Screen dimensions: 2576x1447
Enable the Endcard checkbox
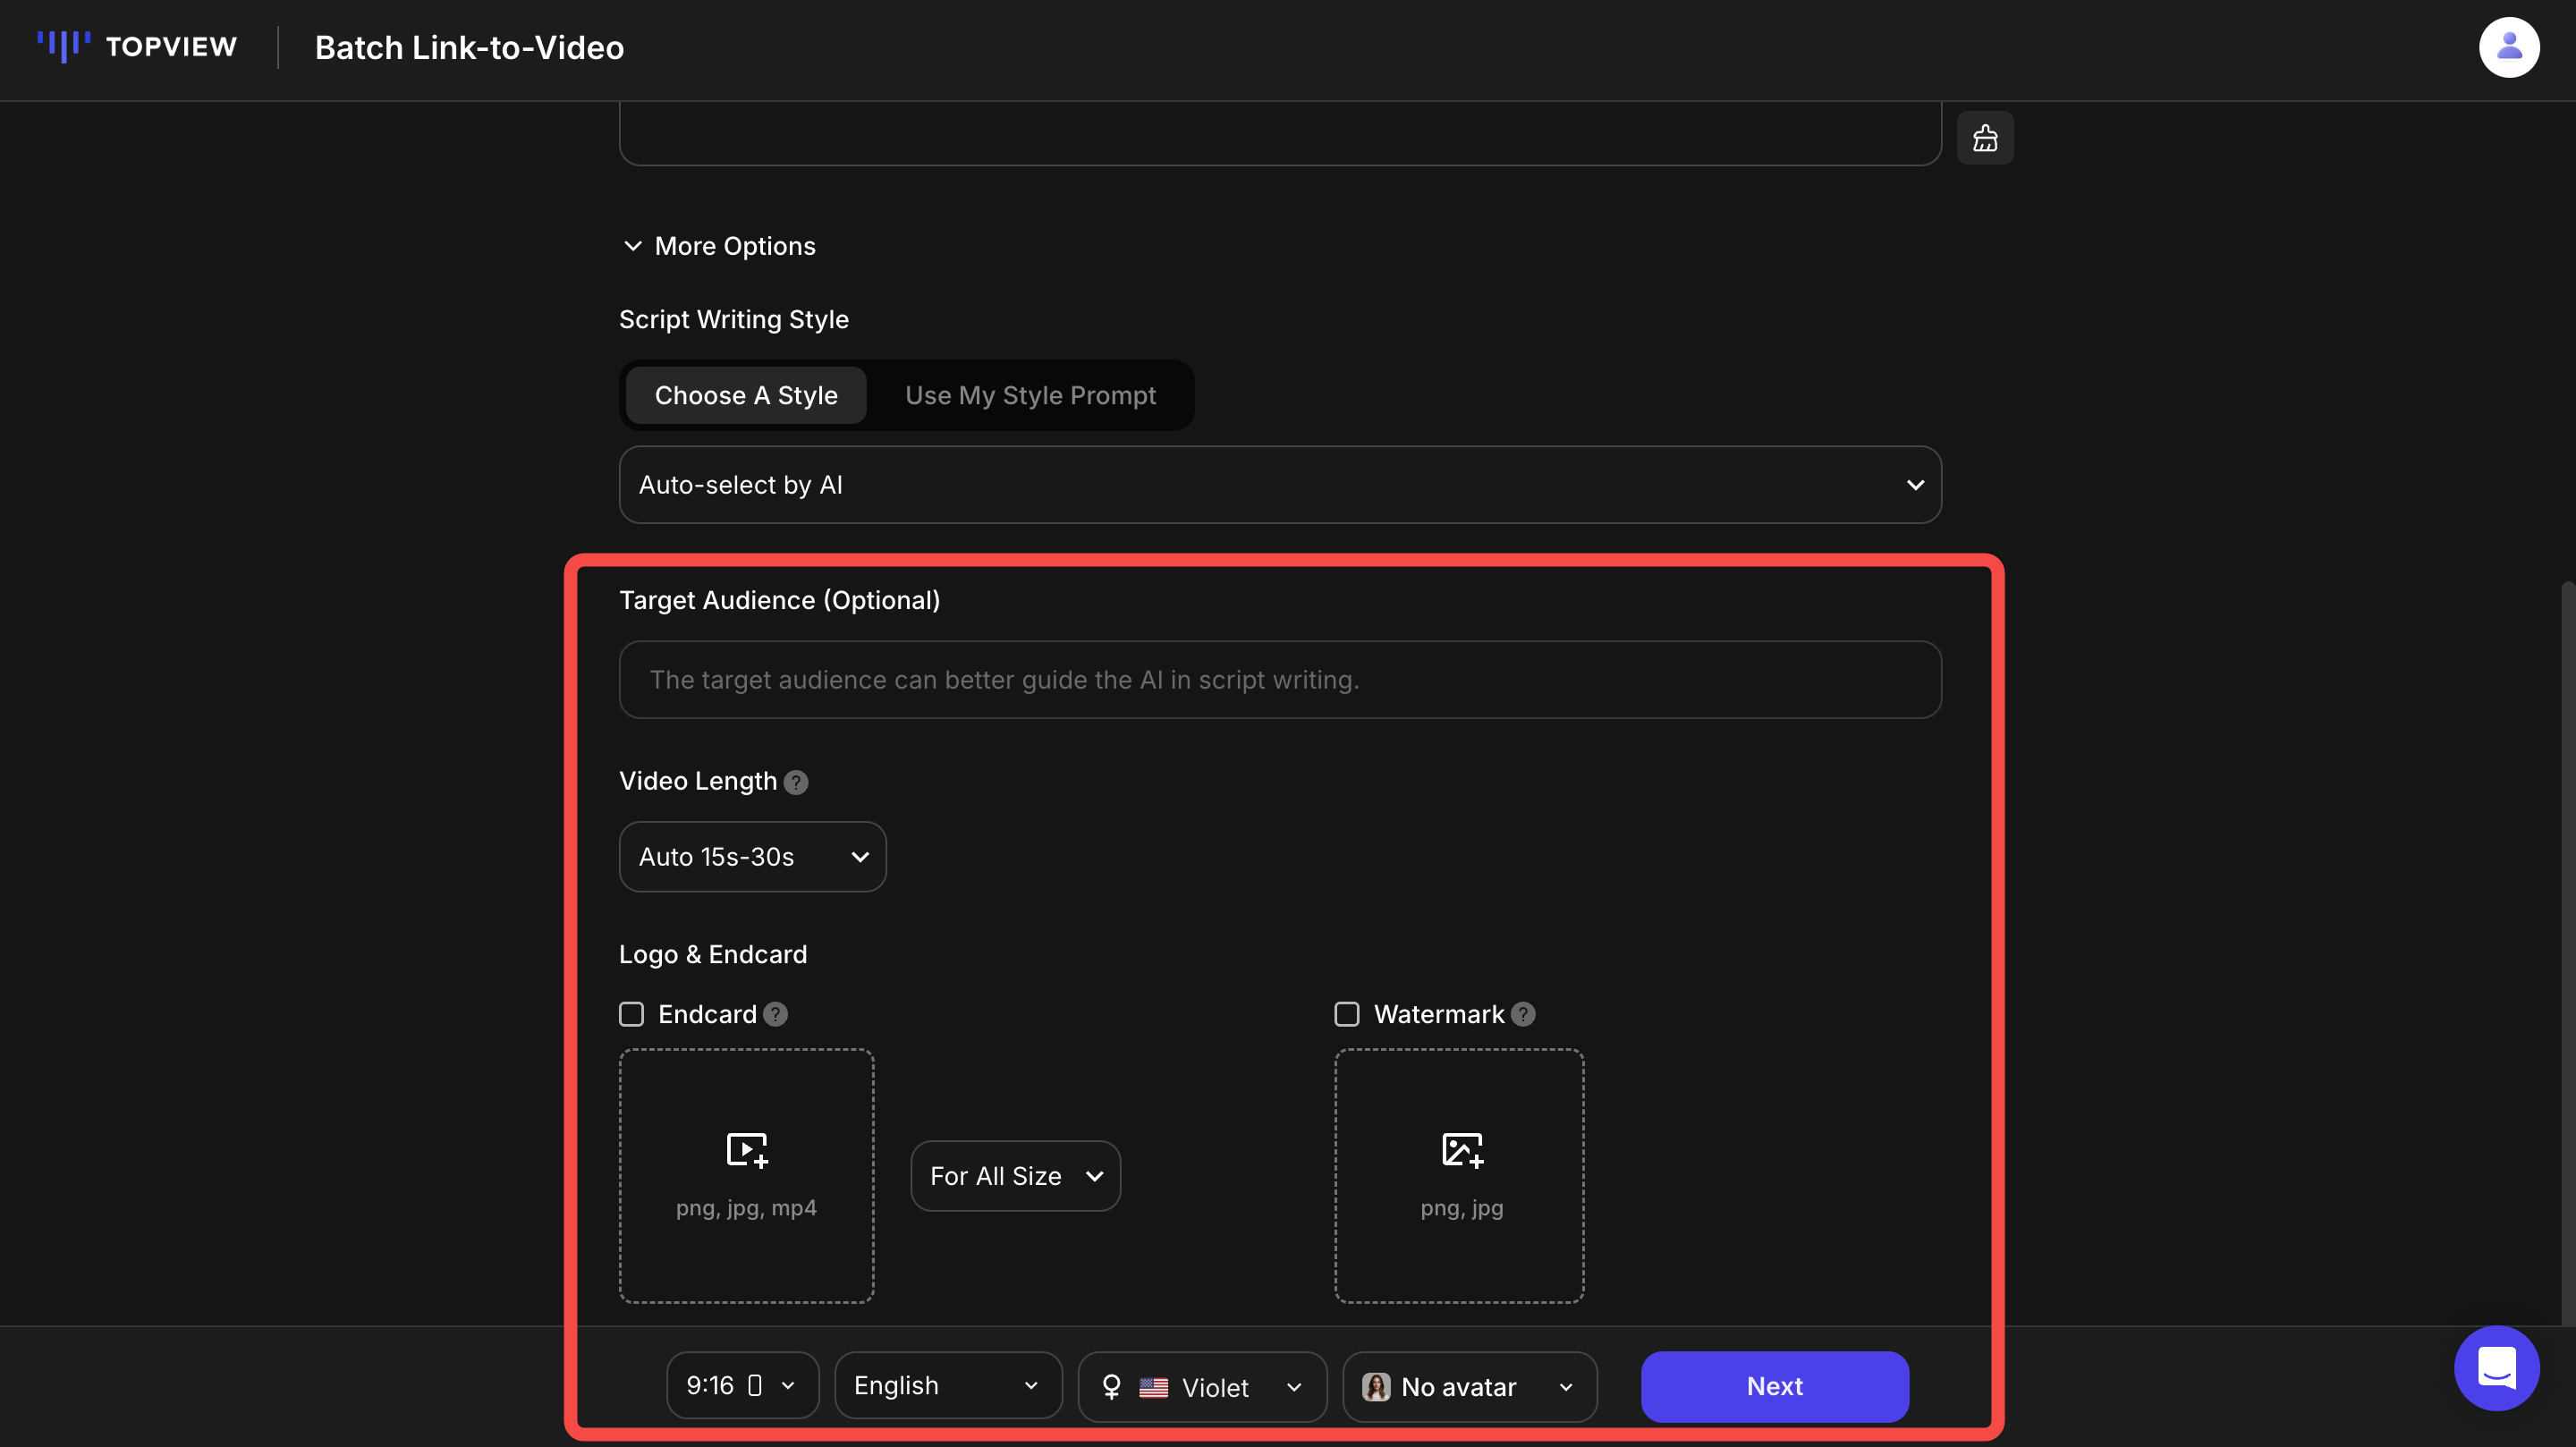(631, 1014)
